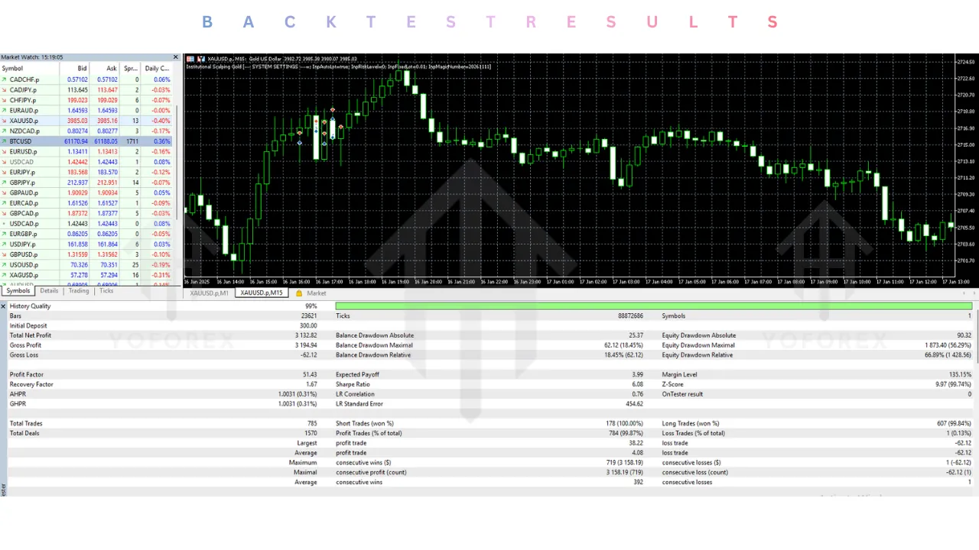This screenshot has width=979, height=550.
Task: Select the EURAUD.p symbol
Action: tap(24, 111)
